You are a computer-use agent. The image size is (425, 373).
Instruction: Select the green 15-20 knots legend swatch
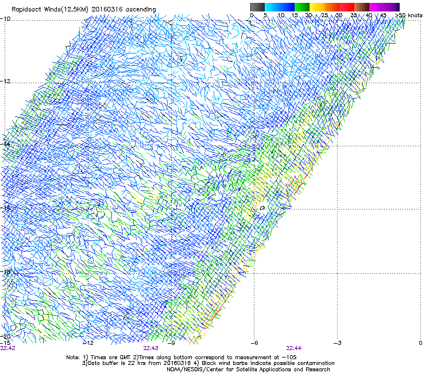302,7
